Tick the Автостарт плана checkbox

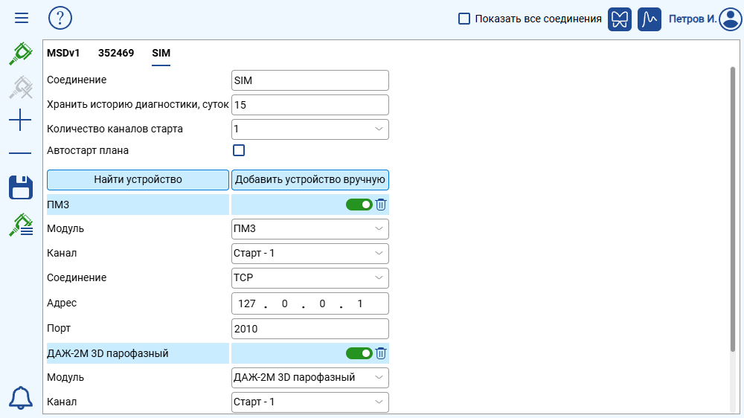pos(239,150)
